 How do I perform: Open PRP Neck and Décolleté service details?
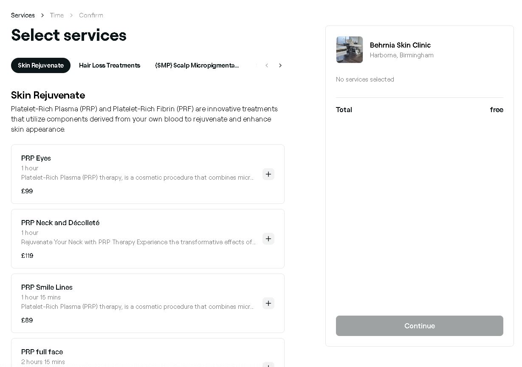click(x=60, y=223)
